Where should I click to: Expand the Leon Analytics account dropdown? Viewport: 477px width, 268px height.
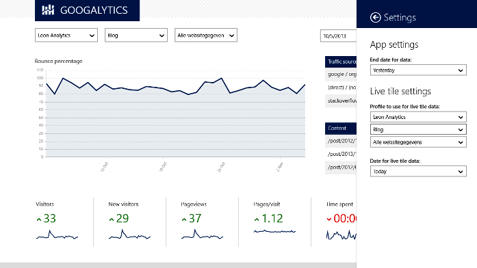[66, 36]
